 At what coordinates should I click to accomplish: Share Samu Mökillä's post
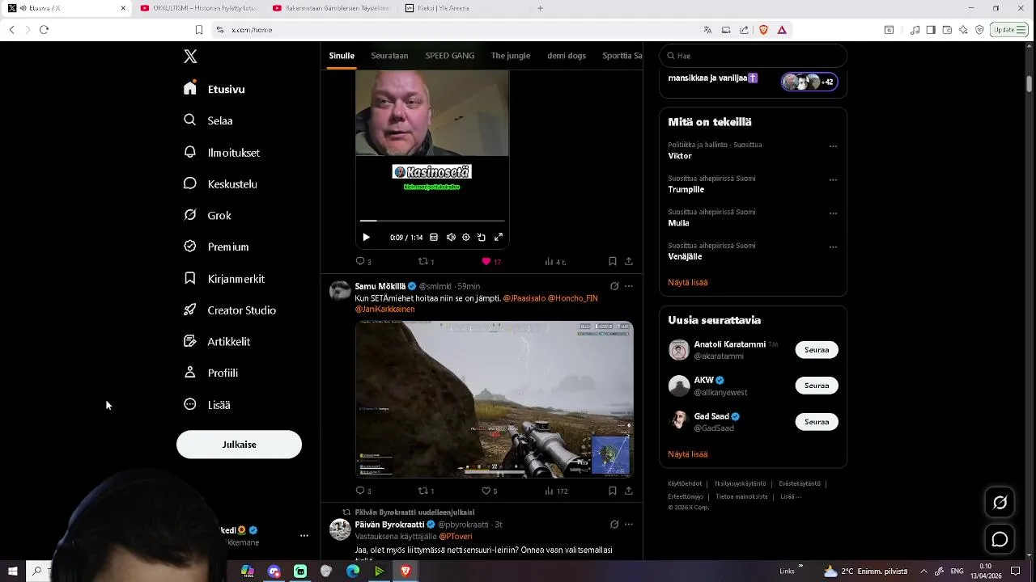tap(629, 491)
